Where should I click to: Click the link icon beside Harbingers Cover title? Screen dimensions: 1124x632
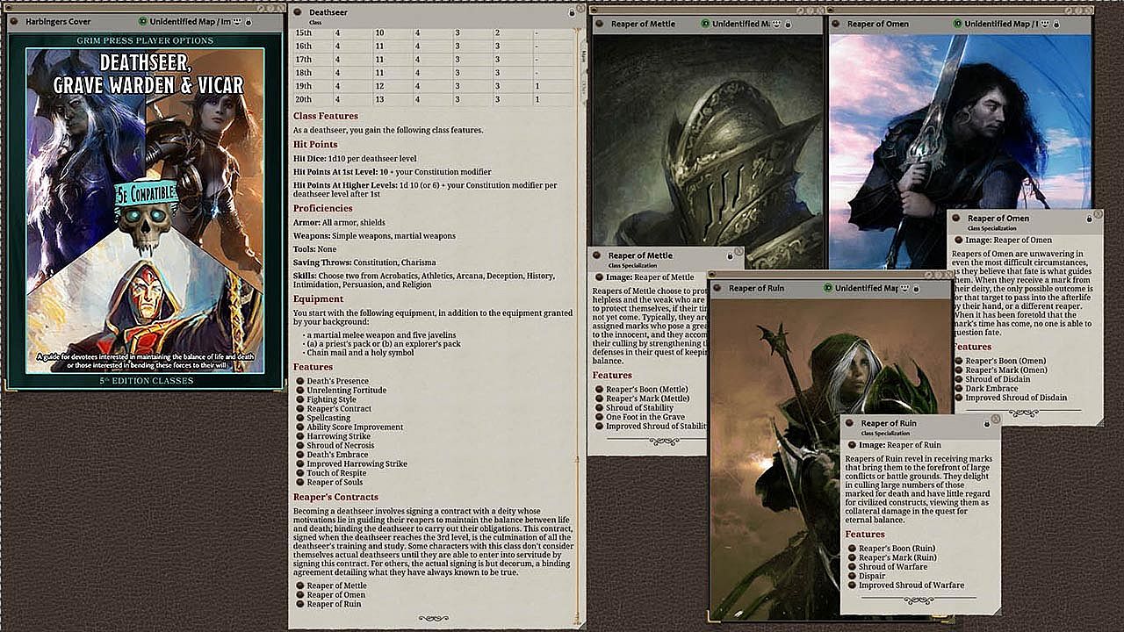(14, 21)
